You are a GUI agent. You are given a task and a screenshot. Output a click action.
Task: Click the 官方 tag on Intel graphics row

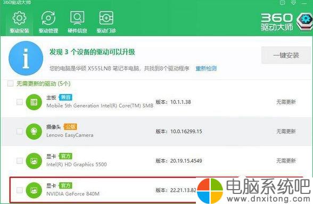click(x=65, y=156)
